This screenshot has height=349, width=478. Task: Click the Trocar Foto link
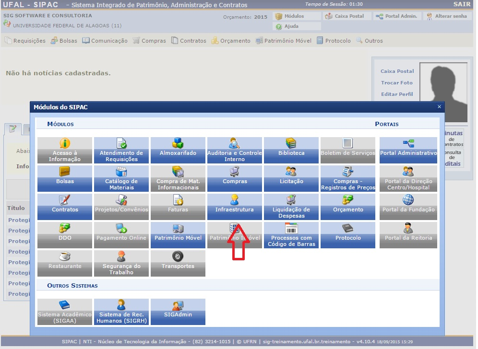point(396,82)
